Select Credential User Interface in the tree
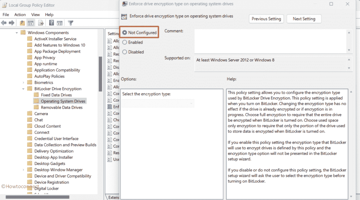The image size is (360, 200). click(x=56, y=139)
